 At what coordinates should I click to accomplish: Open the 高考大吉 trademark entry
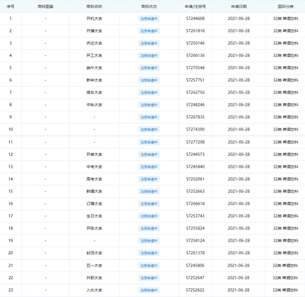click(x=94, y=179)
